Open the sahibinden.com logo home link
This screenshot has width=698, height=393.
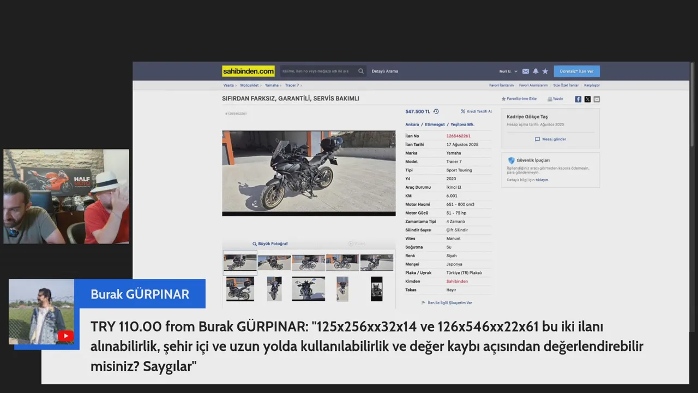(248, 71)
